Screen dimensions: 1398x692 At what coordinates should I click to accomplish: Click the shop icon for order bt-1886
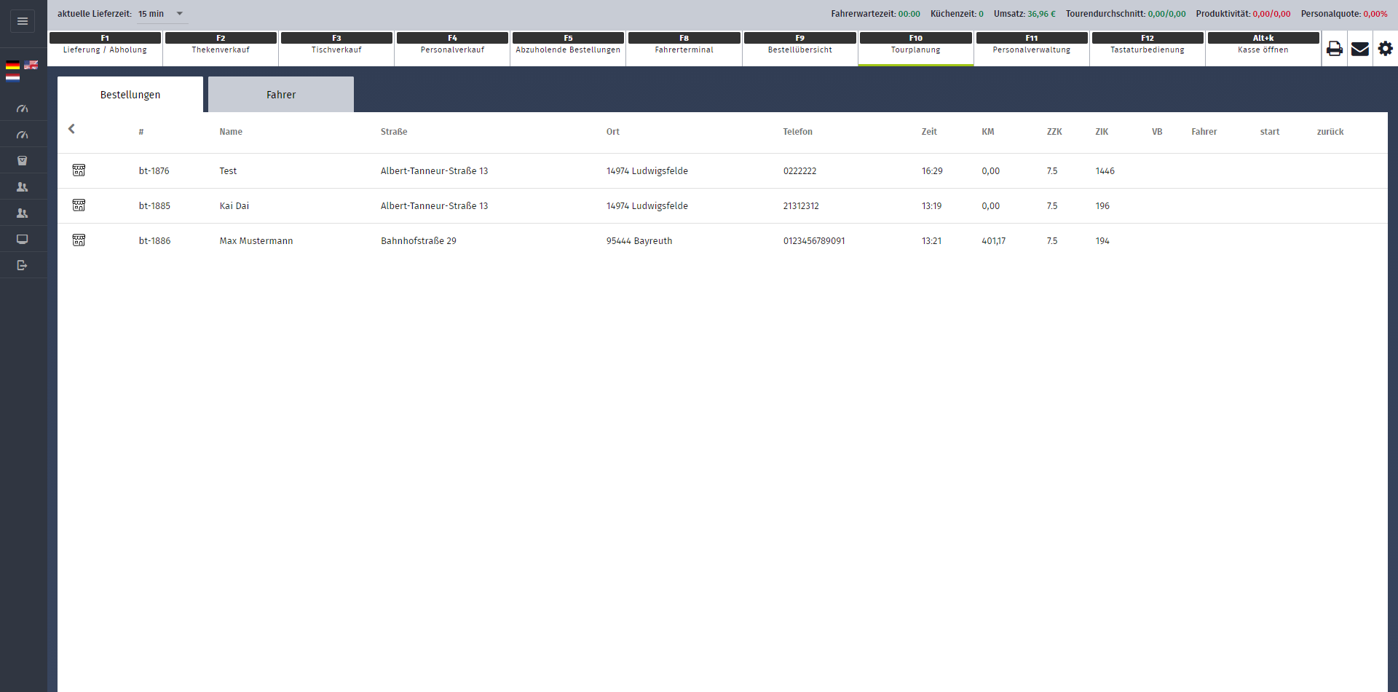(x=79, y=240)
